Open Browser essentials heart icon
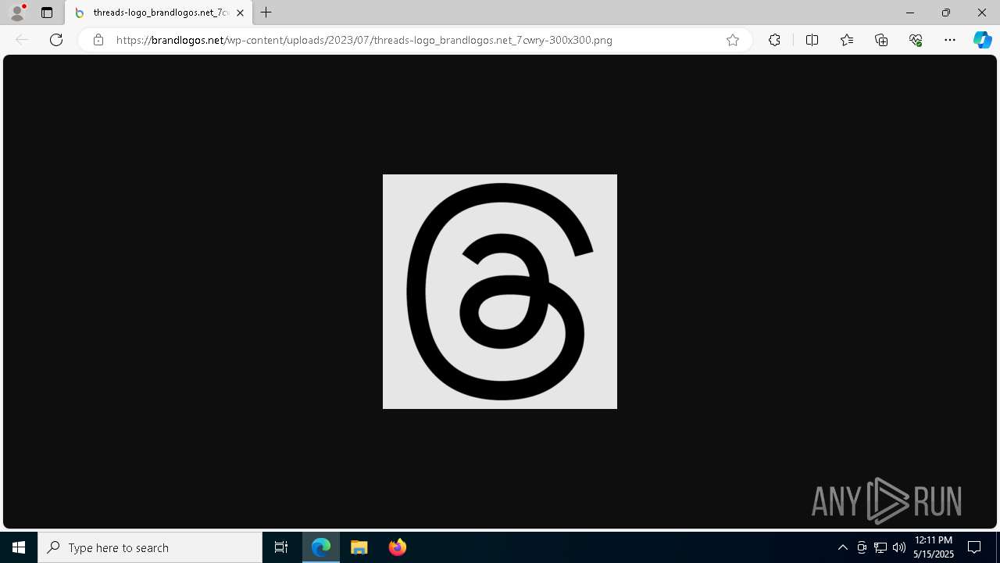 (x=916, y=40)
